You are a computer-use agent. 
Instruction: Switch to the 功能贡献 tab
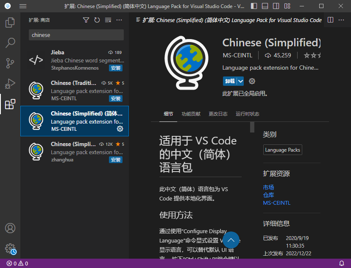[x=191, y=114]
